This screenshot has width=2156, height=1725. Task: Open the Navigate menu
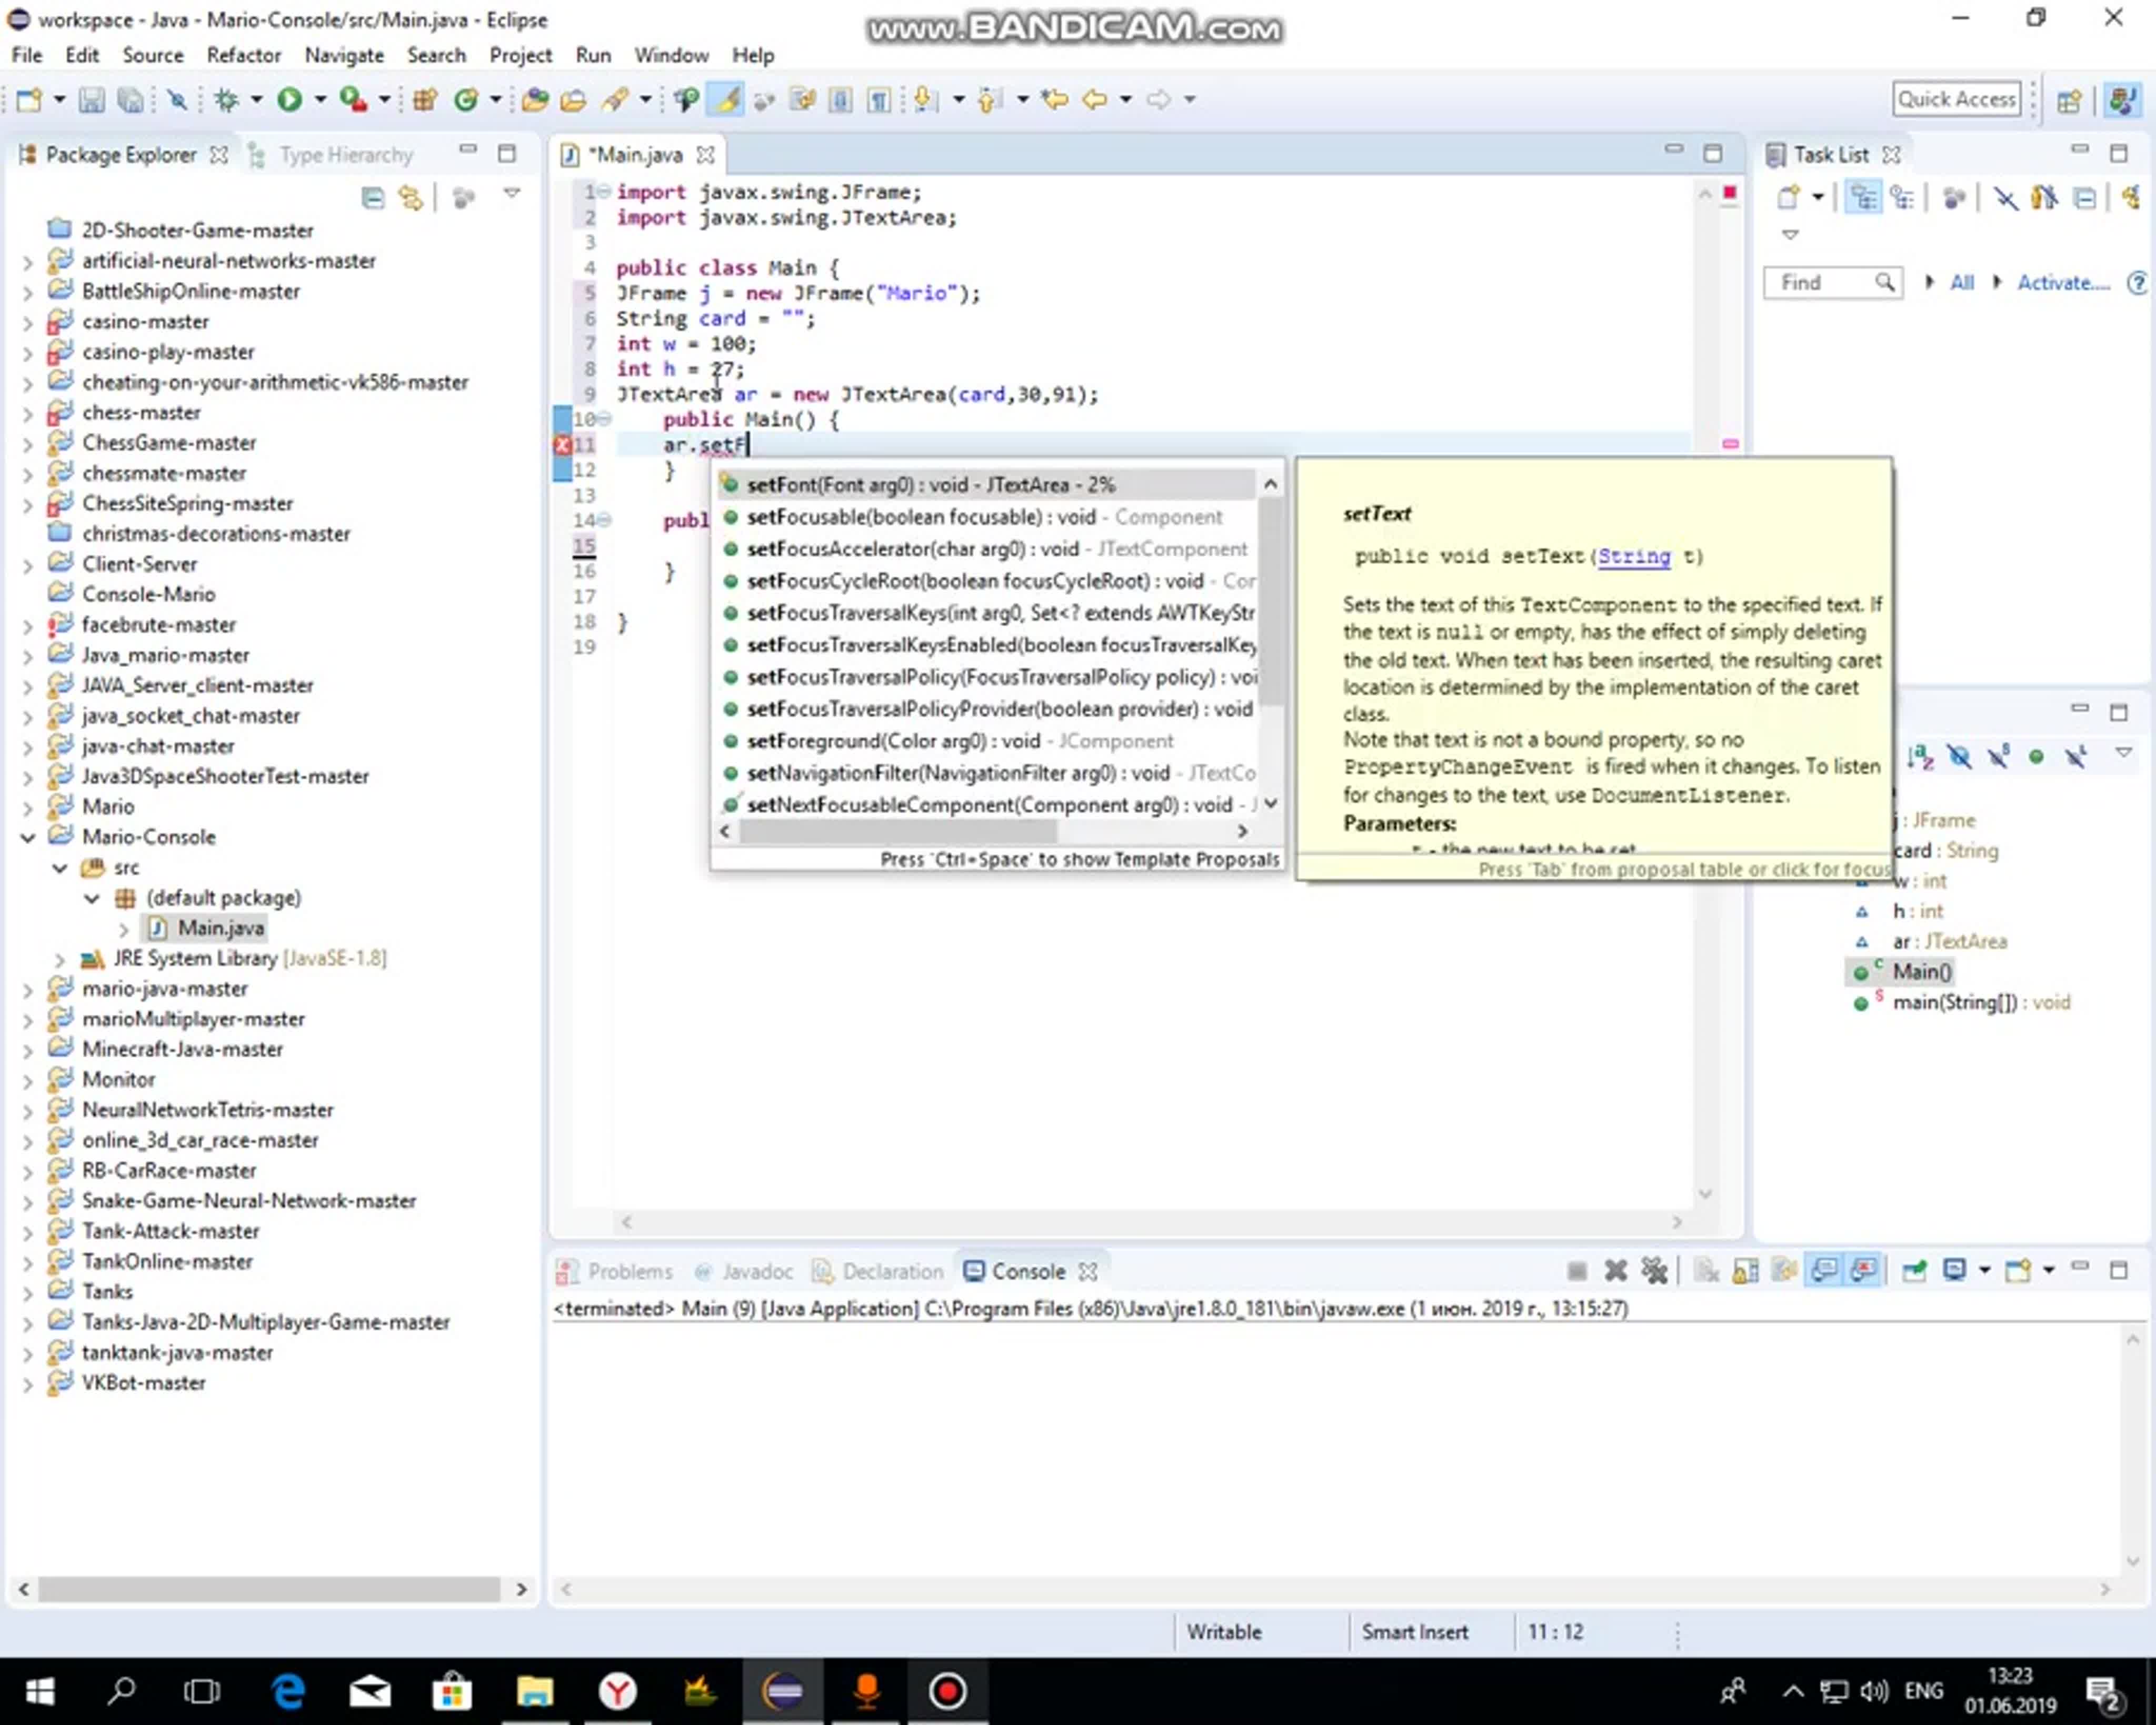(344, 55)
